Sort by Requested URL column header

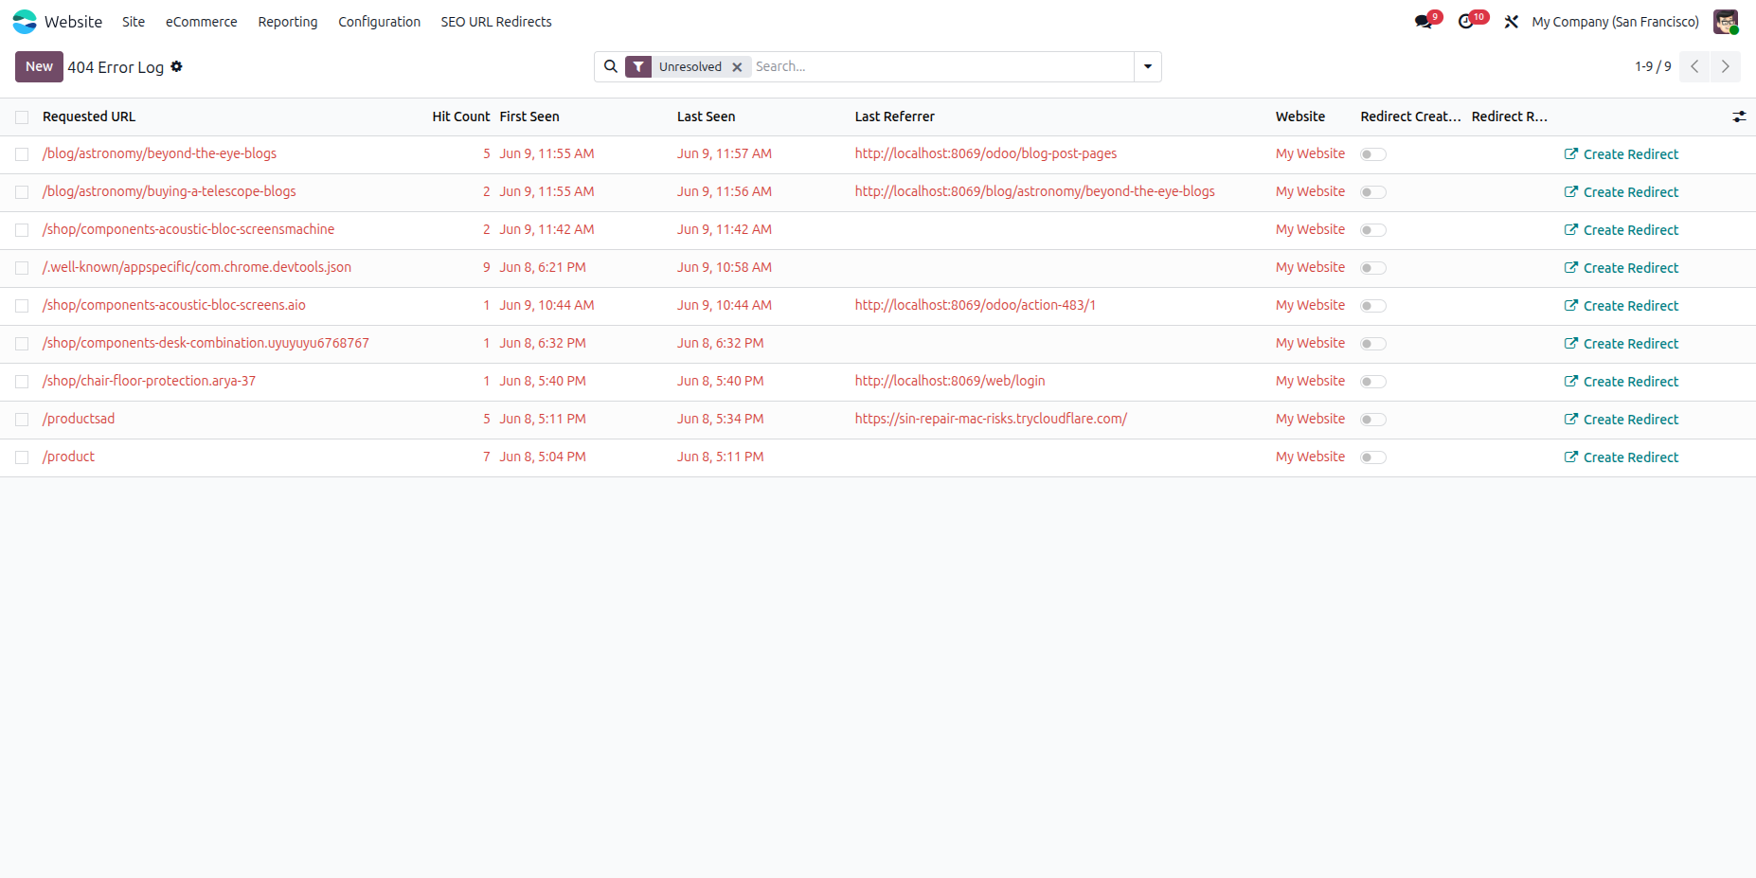pos(89,116)
